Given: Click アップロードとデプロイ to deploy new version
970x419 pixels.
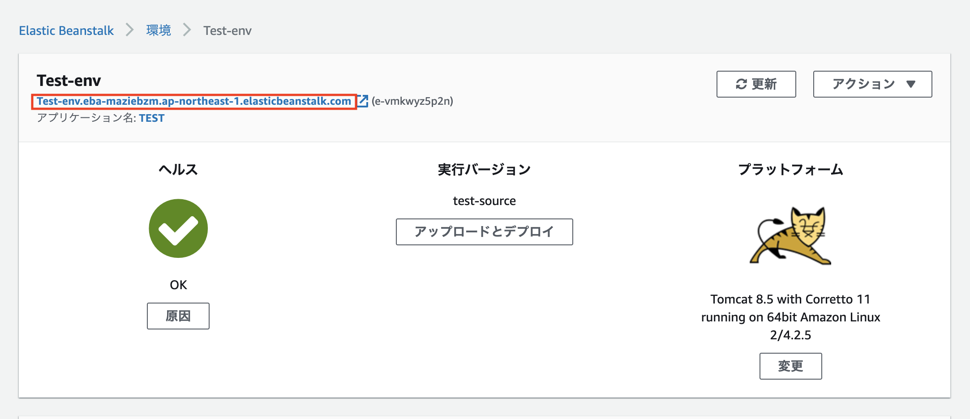Looking at the screenshot, I should tap(484, 232).
